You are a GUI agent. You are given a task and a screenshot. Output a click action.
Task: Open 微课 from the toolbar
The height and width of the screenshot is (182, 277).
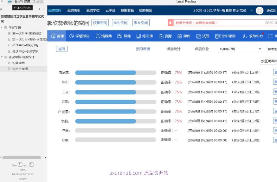click(x=124, y=36)
